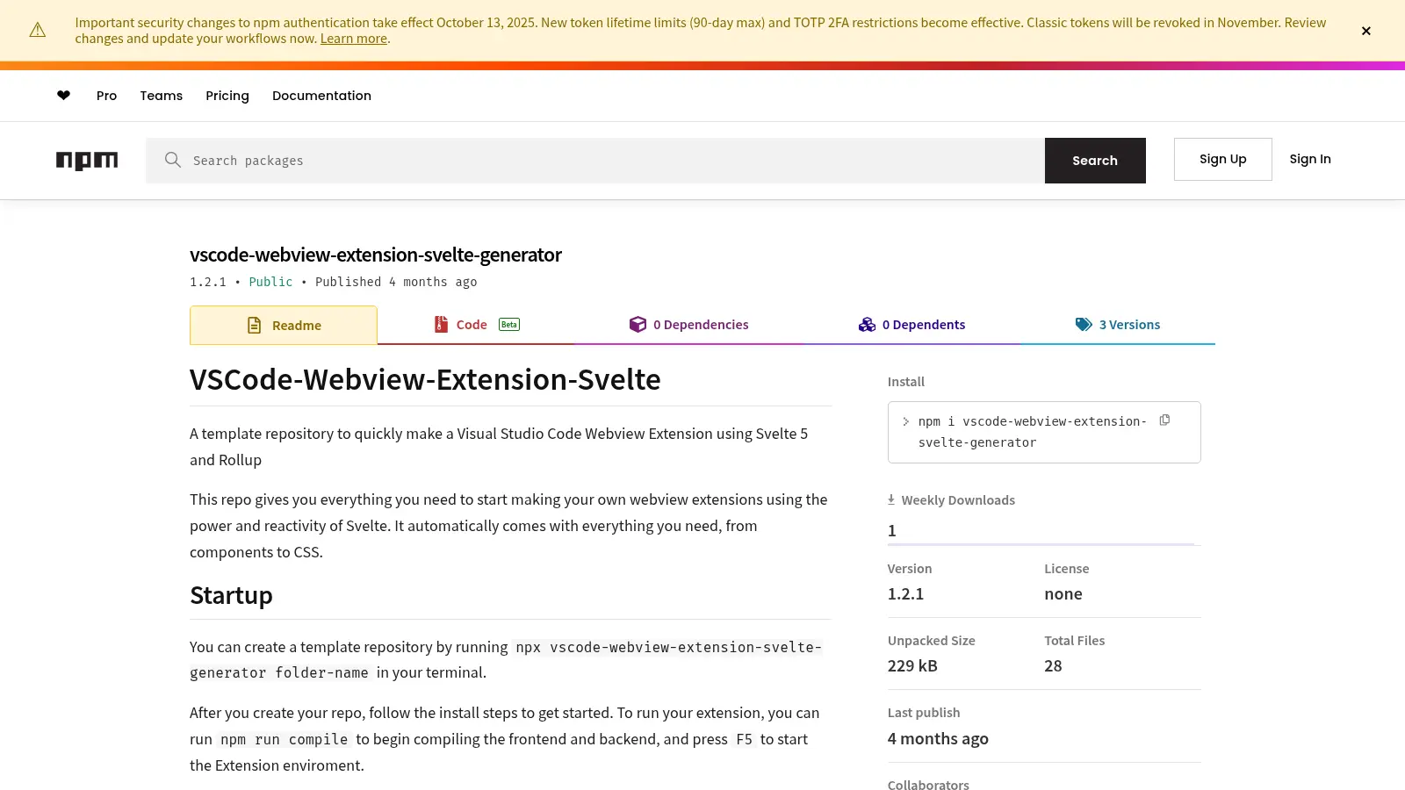This screenshot has height=790, width=1405.
Task: Click the warning triangle icon in banner
Action: pyautogui.click(x=38, y=30)
